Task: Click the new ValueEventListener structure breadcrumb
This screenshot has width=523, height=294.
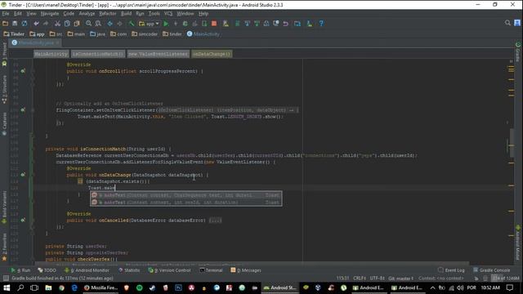Action: [158, 54]
